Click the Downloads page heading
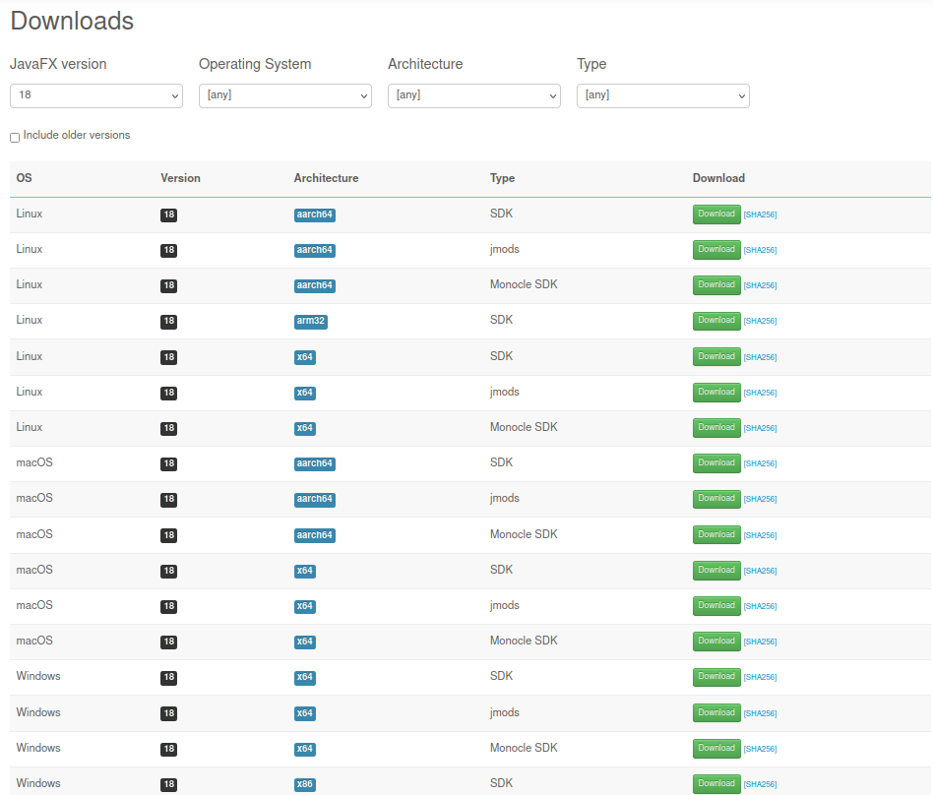The width and height of the screenshot is (933, 795). click(72, 21)
